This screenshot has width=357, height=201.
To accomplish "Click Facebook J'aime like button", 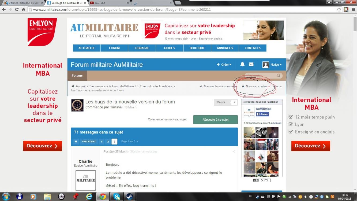I will coord(262,114).
